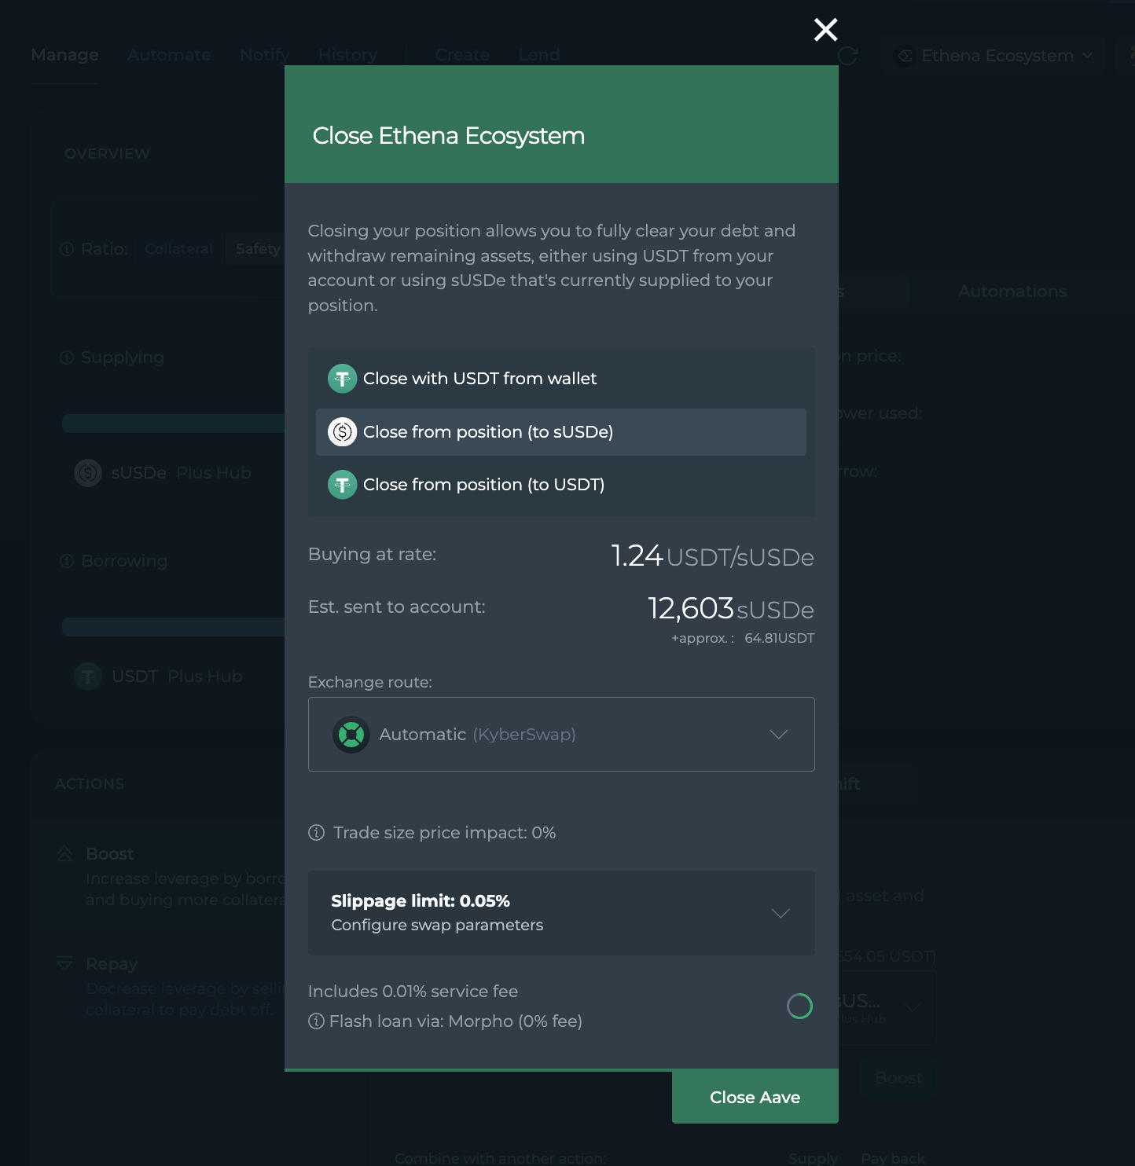The image size is (1135, 1166).
Task: Click the Borrowing info icon behind the dialog
Action: (x=68, y=561)
